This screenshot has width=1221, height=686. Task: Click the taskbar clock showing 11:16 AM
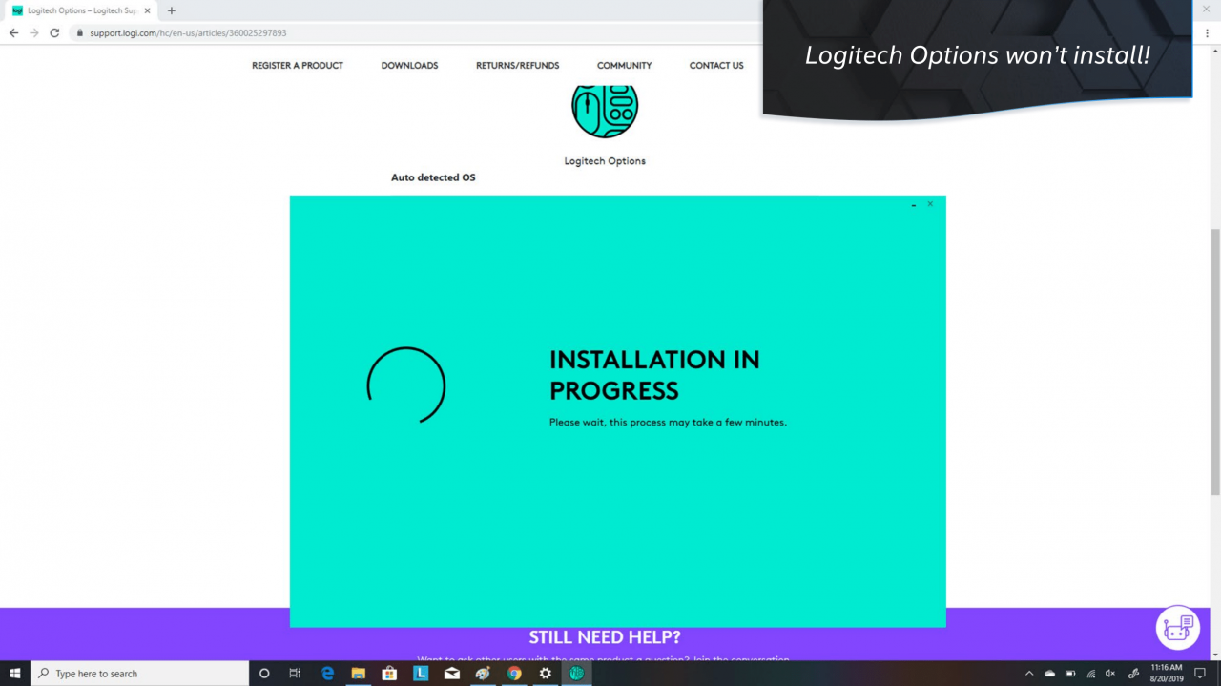click(x=1166, y=674)
